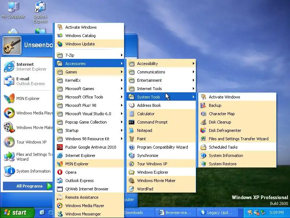
Task: Click the Fucker Google Antivirus 2010 icon
Action: coord(60,147)
